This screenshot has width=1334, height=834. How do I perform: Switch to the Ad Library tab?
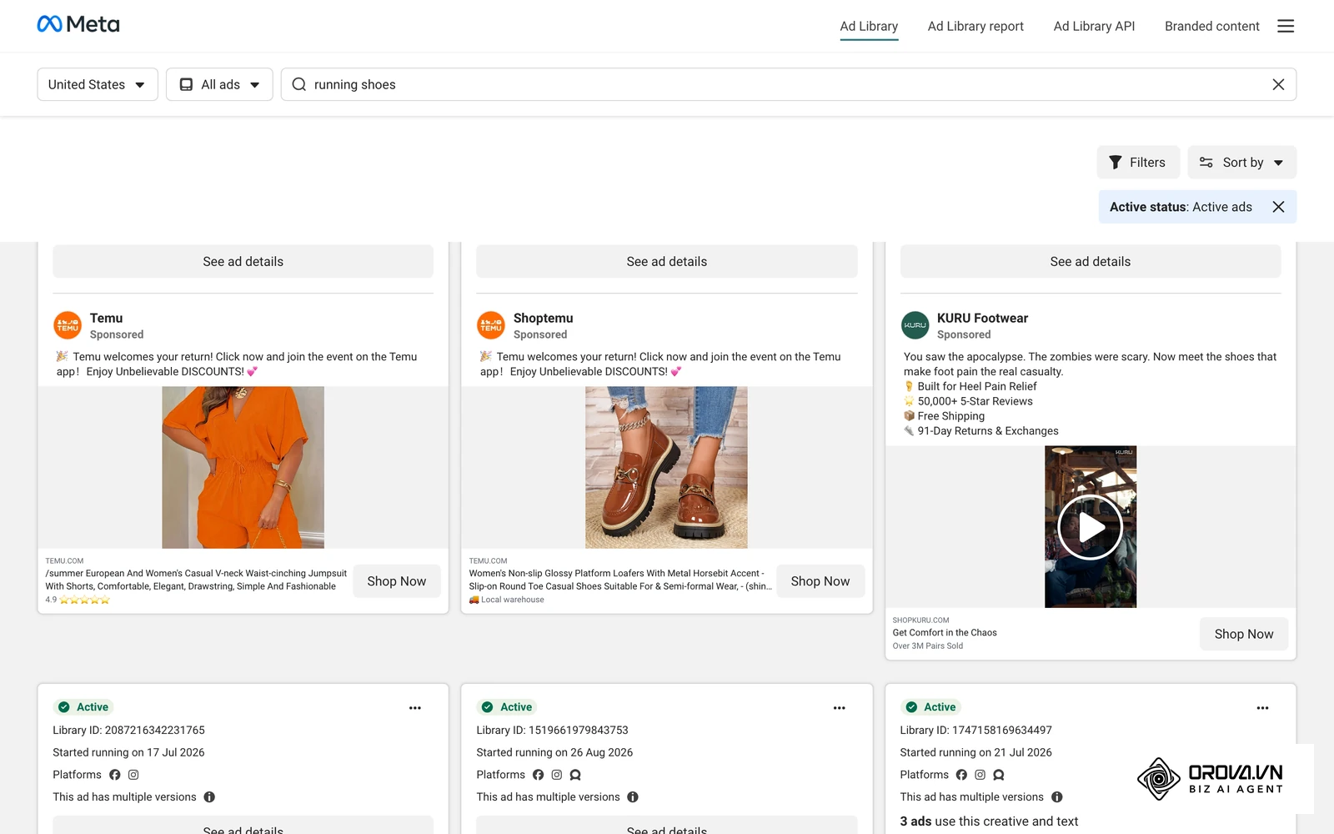click(869, 26)
